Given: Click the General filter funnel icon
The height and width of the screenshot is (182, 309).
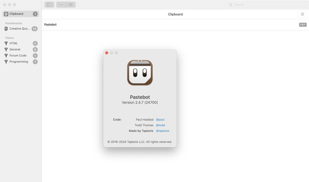Looking at the screenshot, I should pos(6,49).
